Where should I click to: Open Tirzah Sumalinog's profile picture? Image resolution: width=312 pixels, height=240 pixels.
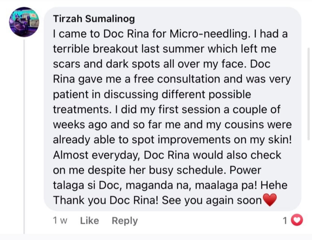(x=24, y=22)
